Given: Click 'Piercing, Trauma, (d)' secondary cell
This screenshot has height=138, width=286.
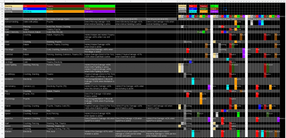Looking at the screenshot, I should (65, 126).
